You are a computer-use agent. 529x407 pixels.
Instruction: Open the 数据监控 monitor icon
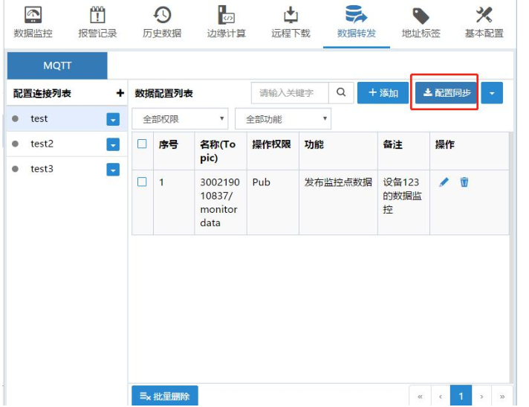point(33,15)
